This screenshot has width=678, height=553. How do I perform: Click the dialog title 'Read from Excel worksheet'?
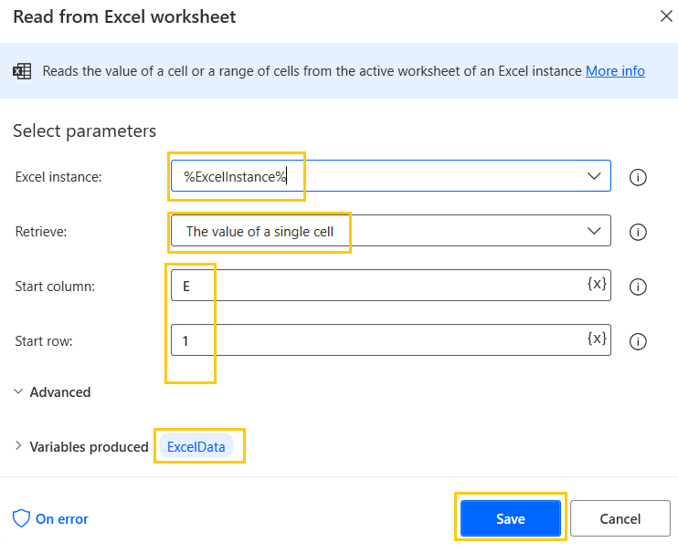pyautogui.click(x=124, y=16)
